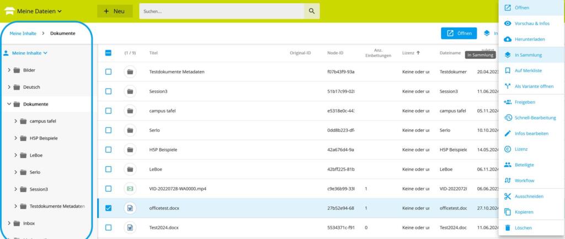
Task: Click the Workflow icon in context menu
Action: [508, 181]
